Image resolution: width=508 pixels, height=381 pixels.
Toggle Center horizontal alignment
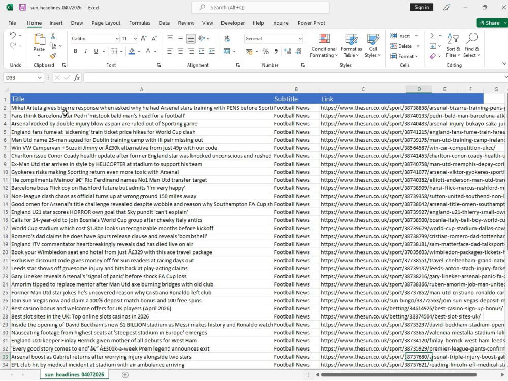coord(180,51)
